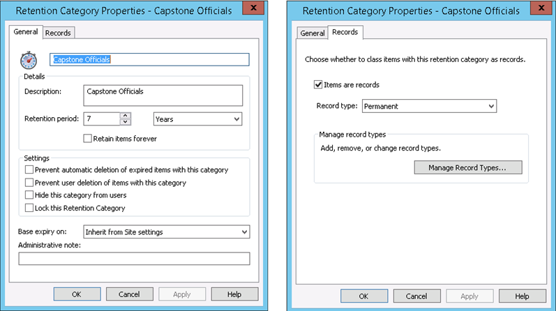Open Help in the General tab dialog
Screen dimensions: 556x311
point(234,294)
